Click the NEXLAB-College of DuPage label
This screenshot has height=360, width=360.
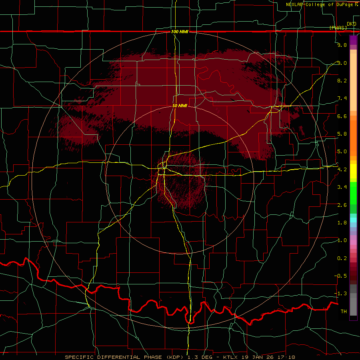320,4
